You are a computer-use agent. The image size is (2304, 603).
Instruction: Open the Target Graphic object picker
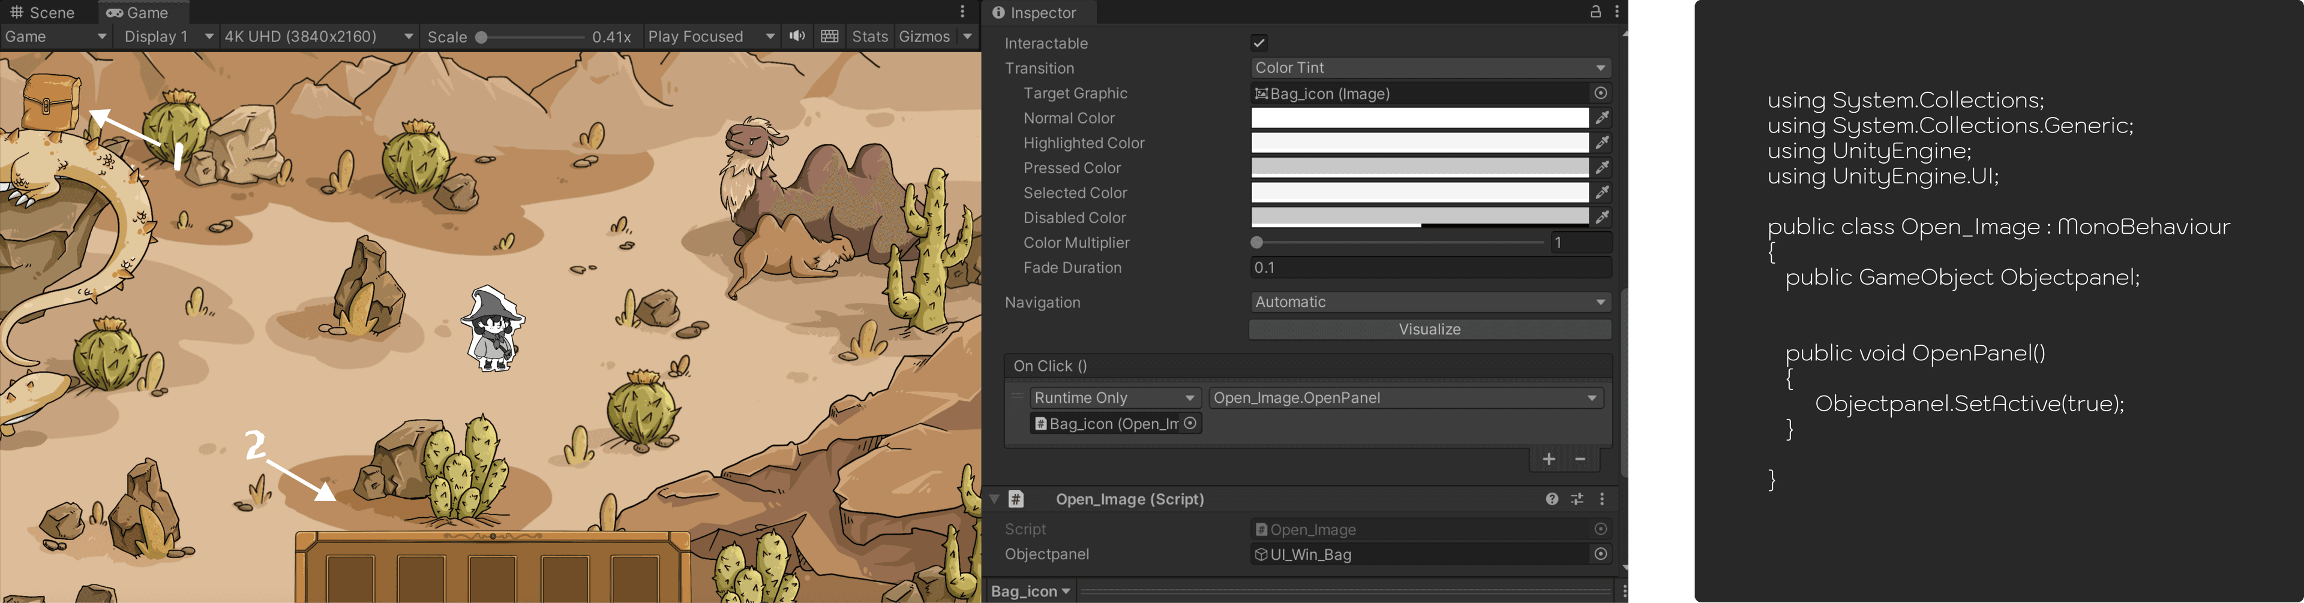click(x=1601, y=93)
